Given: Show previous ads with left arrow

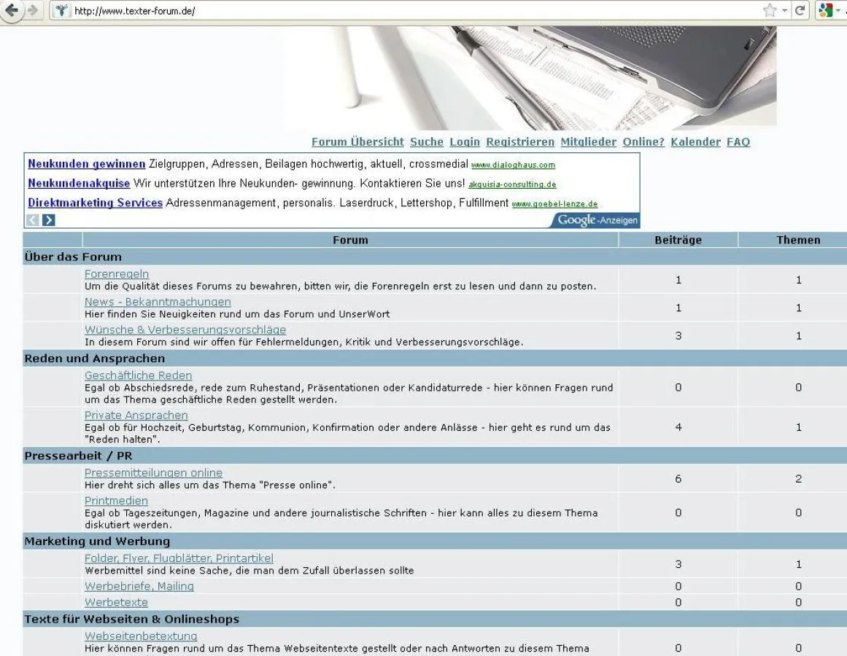Looking at the screenshot, I should point(33,220).
